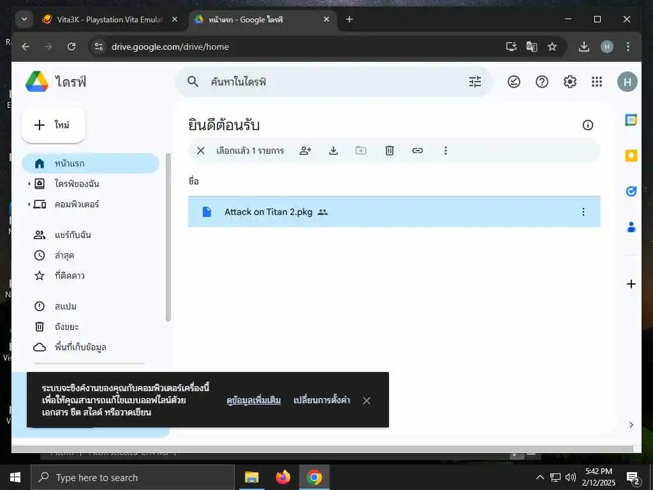The width and height of the screenshot is (653, 490).
Task: Clear the current file selection
Action: pos(201,151)
